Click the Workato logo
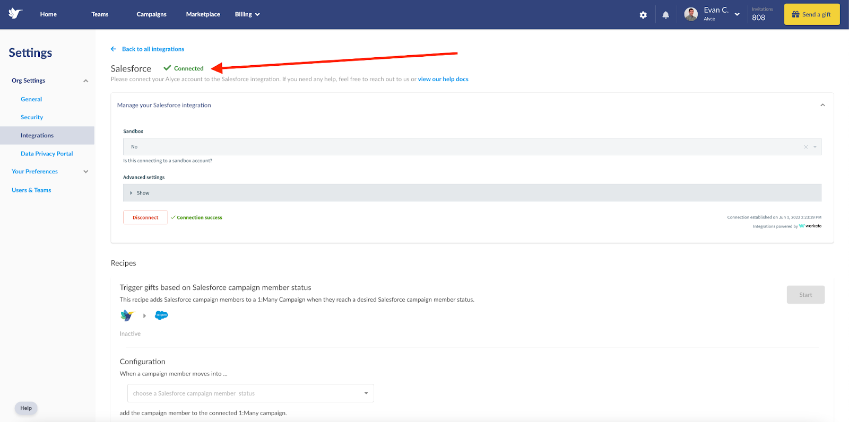This screenshot has width=849, height=422. point(810,226)
